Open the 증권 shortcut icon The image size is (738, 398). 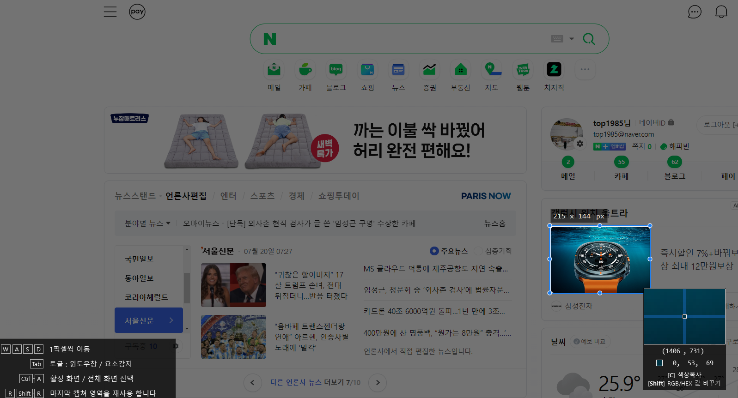[429, 70]
